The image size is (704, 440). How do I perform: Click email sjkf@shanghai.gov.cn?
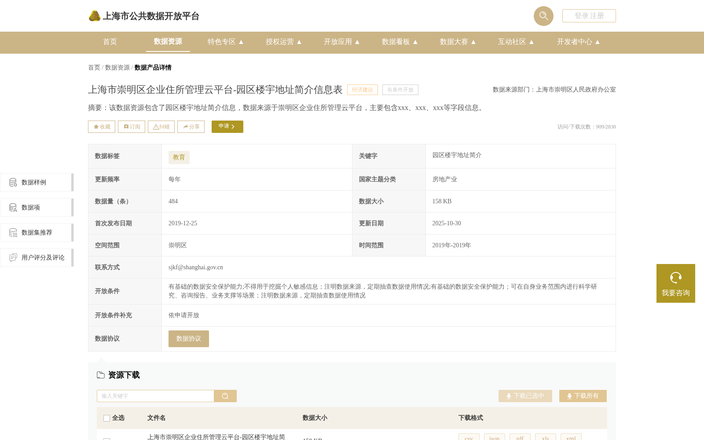point(196,268)
